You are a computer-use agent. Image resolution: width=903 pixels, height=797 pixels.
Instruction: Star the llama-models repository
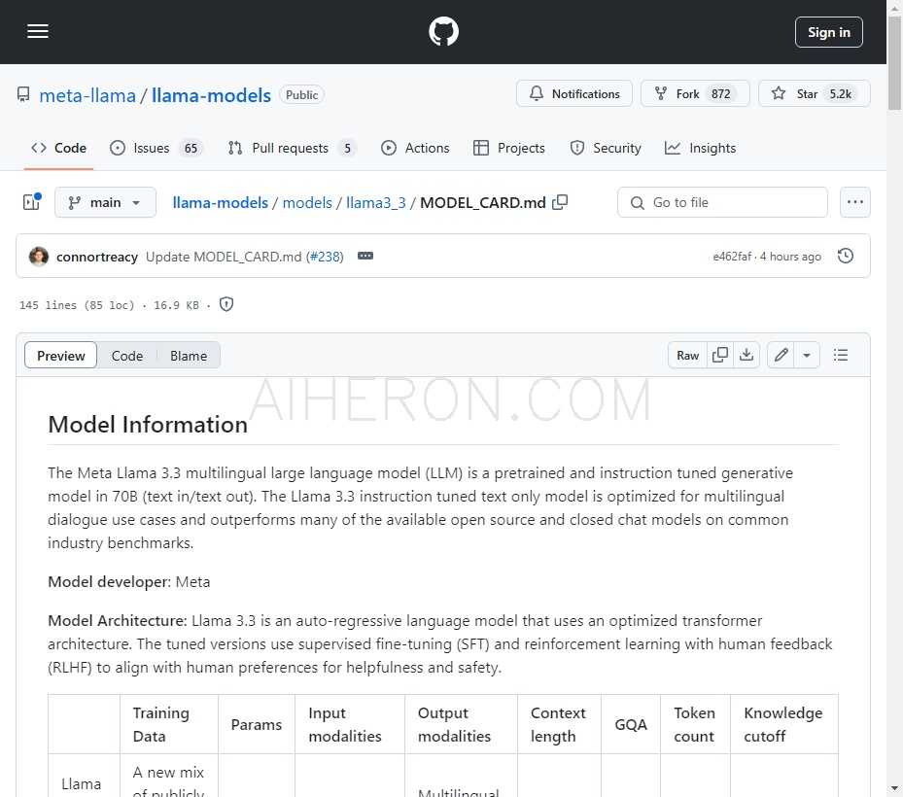[814, 94]
